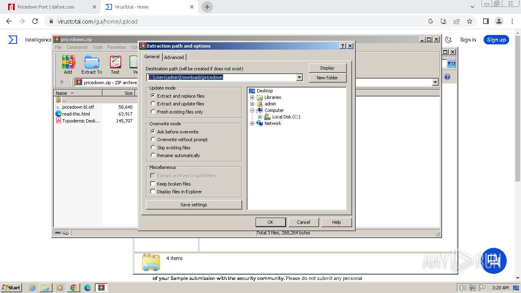521x293 pixels.
Task: Open Internet Explorer from taskbar
Action: [x=32, y=288]
